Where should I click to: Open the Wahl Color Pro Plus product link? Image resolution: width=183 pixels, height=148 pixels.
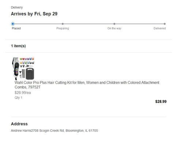[x=87, y=85]
